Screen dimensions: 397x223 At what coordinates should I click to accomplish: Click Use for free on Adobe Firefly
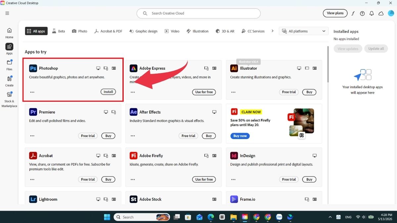(204, 179)
